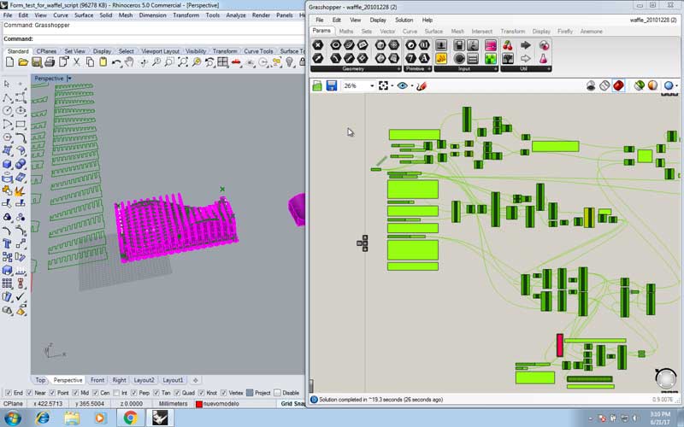Click the lightbulb Hide objects icon
This screenshot has width=684, height=427.
click(290, 62)
